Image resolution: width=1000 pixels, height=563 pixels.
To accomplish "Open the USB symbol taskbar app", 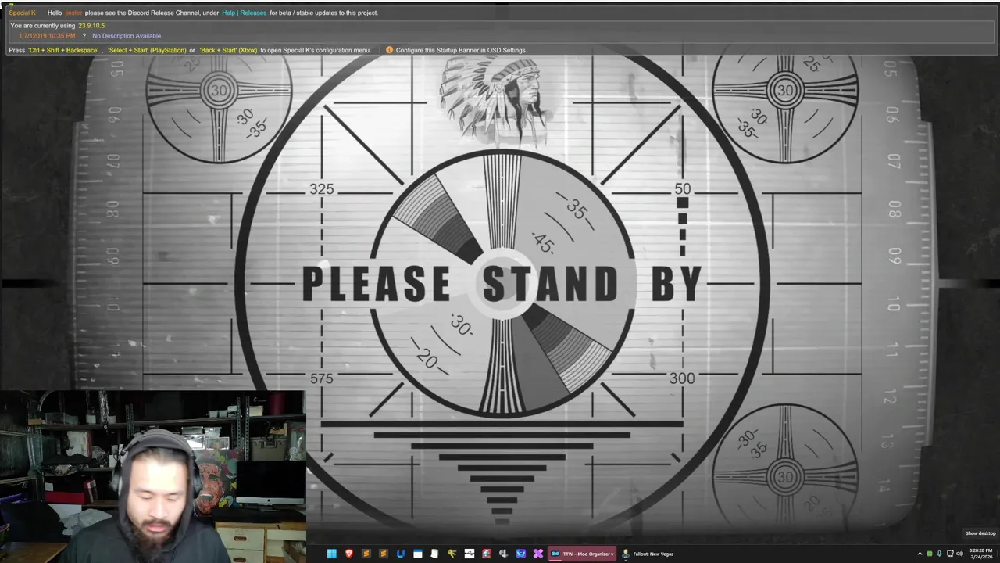I will click(470, 554).
